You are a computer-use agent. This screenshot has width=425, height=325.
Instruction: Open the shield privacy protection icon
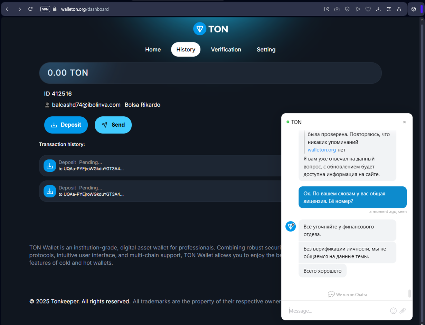(347, 9)
